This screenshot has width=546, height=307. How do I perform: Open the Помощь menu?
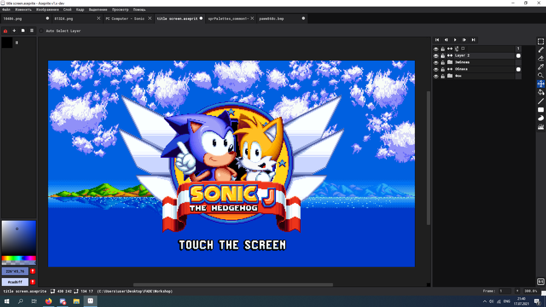(140, 10)
